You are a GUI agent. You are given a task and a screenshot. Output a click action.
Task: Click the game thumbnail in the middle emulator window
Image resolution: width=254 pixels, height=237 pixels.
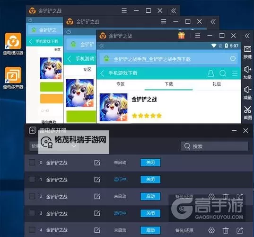pyautogui.click(x=79, y=93)
